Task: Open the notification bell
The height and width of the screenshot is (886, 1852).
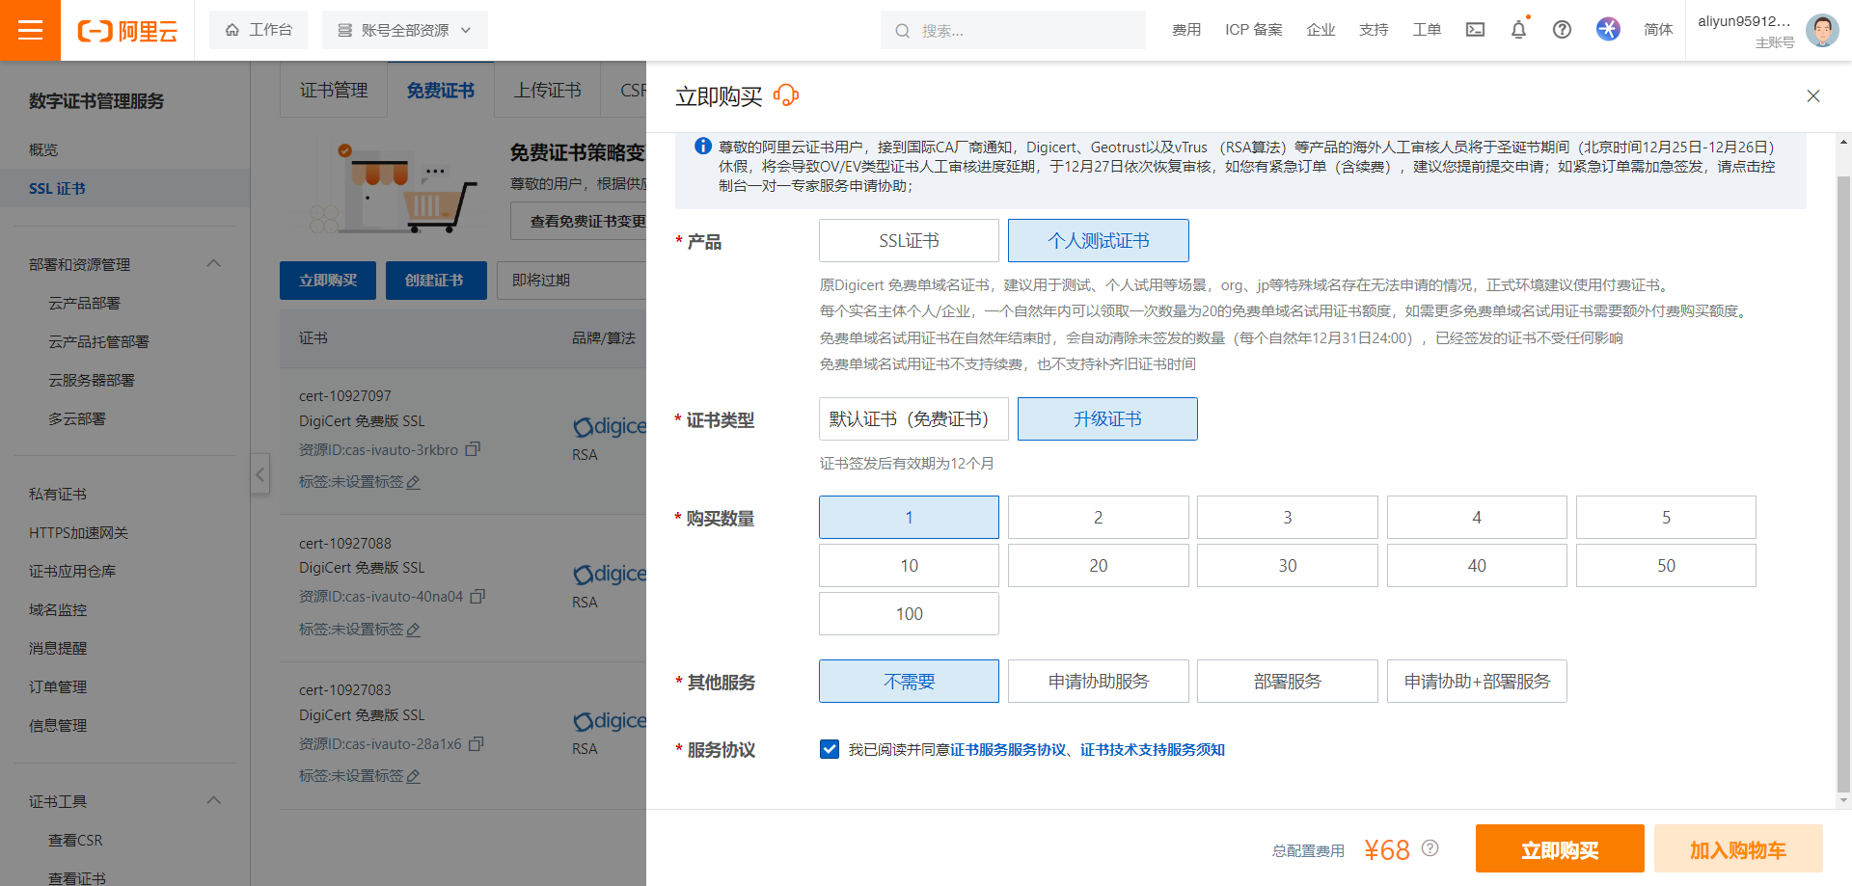Action: point(1518,30)
